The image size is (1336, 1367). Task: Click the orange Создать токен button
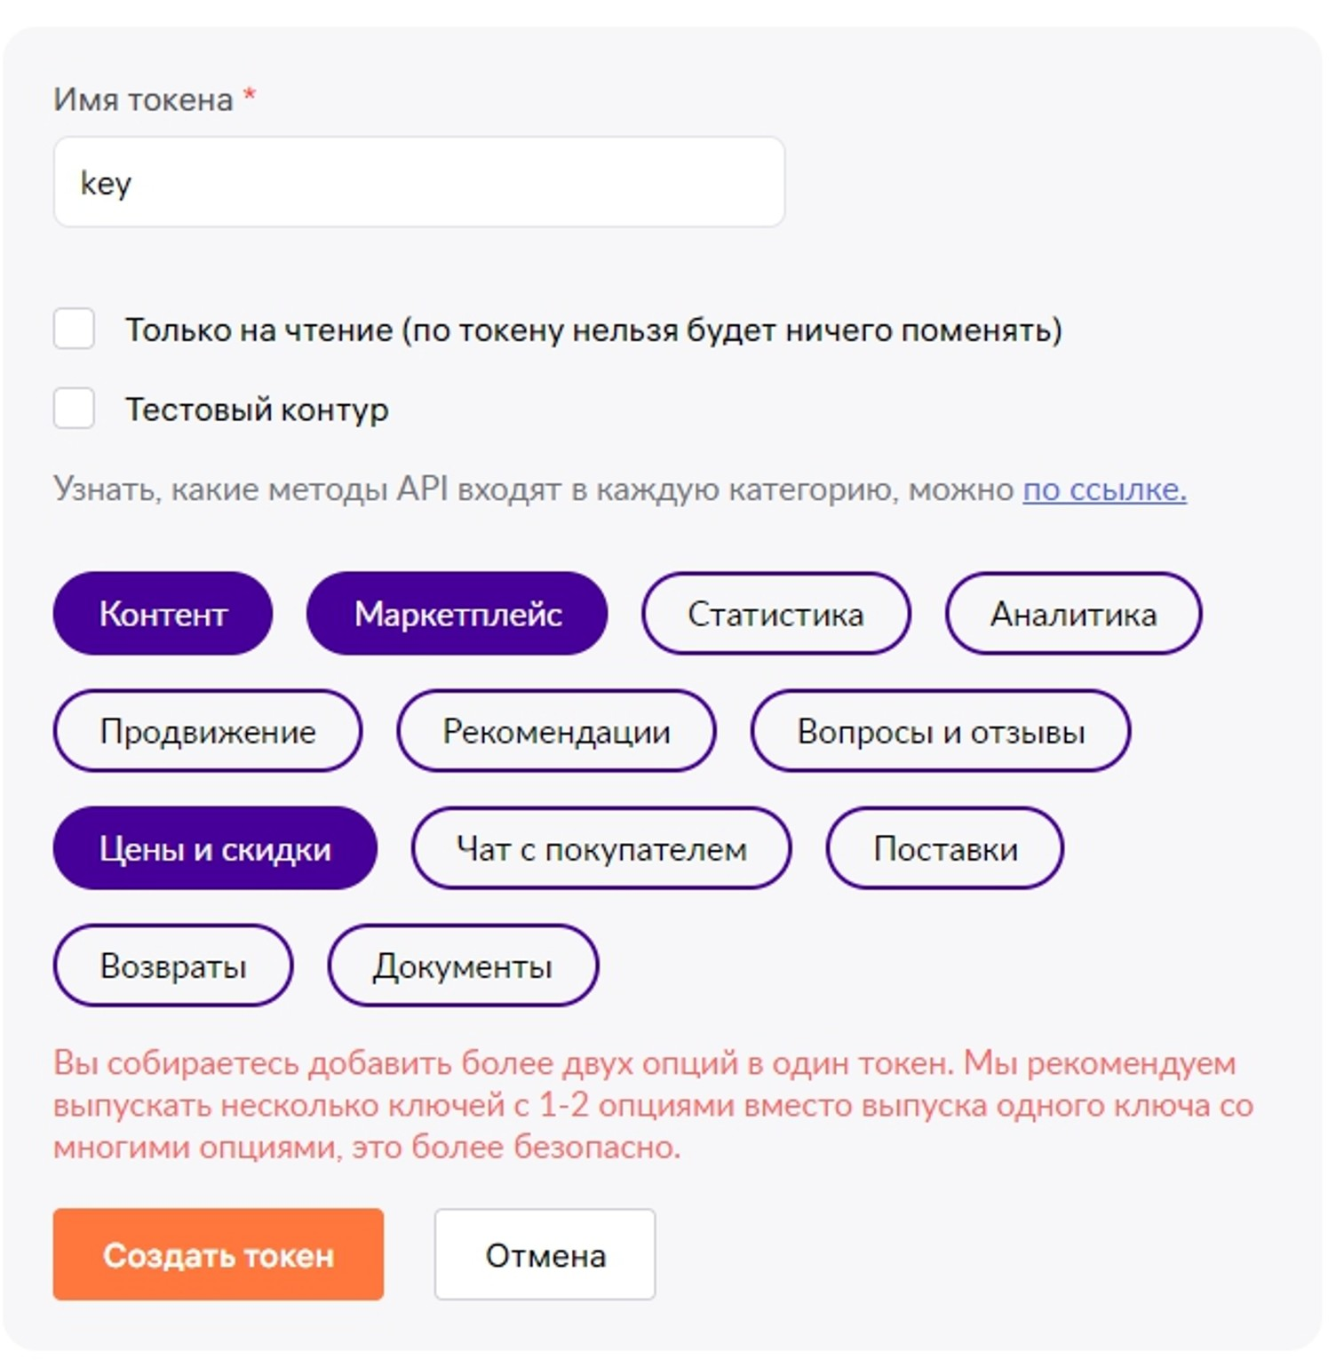(219, 1254)
